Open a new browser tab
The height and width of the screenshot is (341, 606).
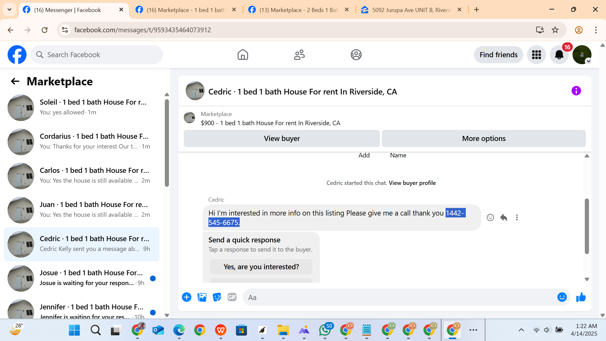coord(477,10)
